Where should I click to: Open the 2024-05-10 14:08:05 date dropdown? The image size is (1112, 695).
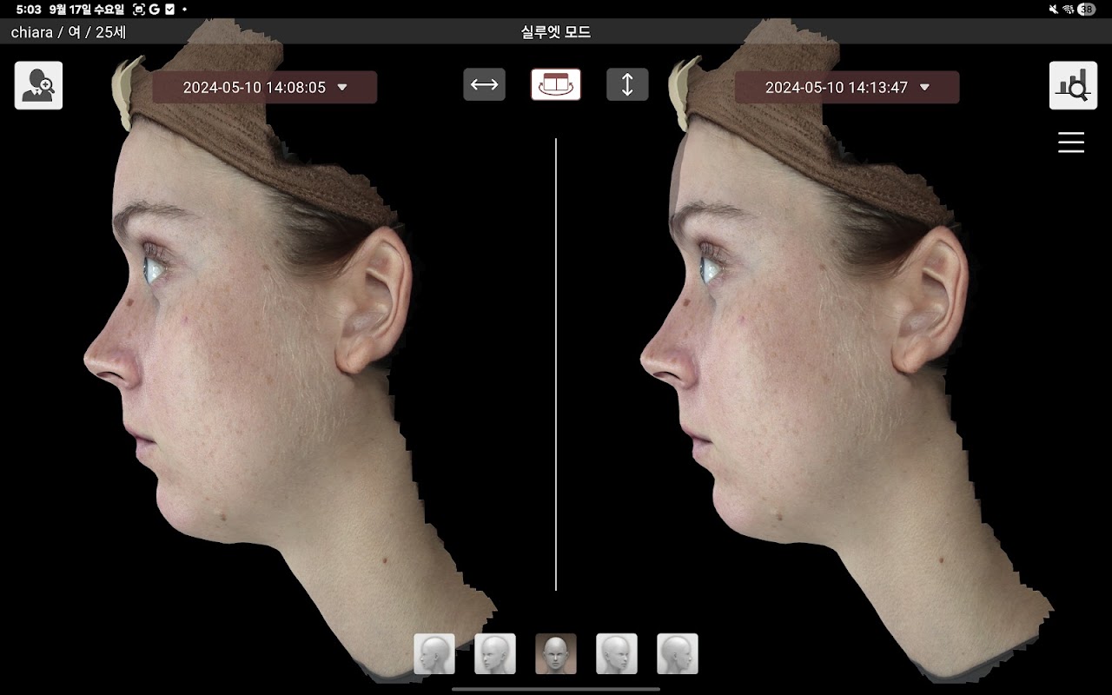265,87
